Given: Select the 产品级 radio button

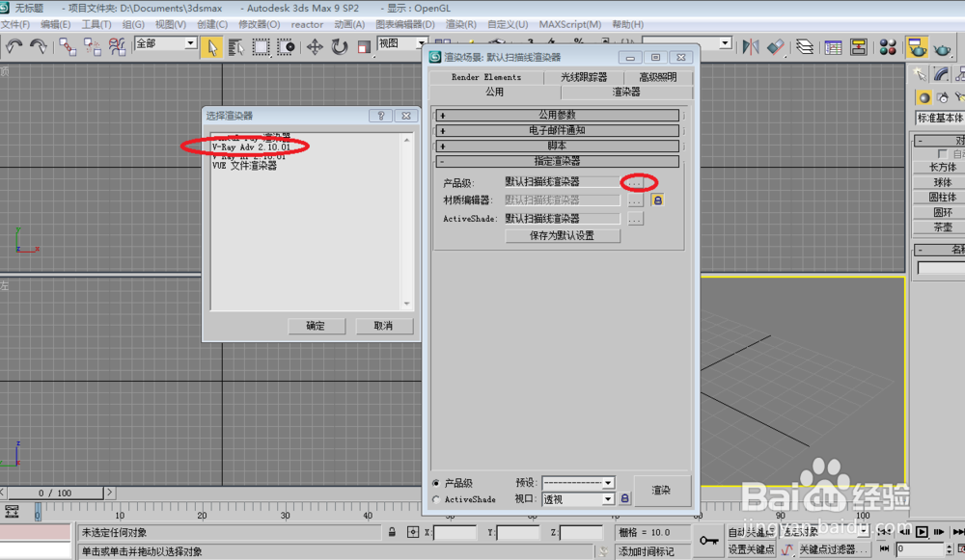Looking at the screenshot, I should click(x=436, y=484).
